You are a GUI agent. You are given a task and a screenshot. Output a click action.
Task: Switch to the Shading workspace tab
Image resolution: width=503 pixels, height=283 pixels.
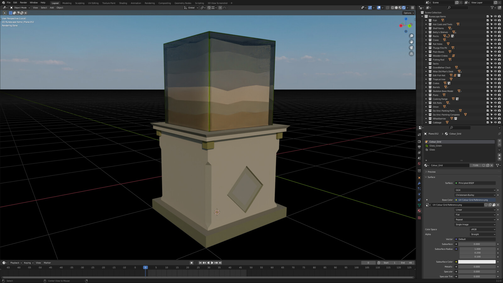click(123, 3)
